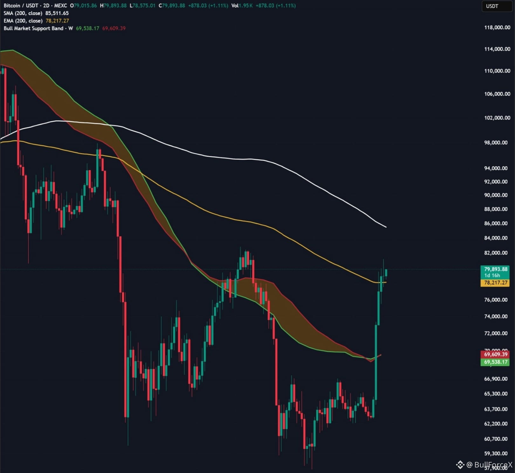Click the 88,000.00 price axis label
This screenshot has width=515, height=473.
pyautogui.click(x=496, y=209)
